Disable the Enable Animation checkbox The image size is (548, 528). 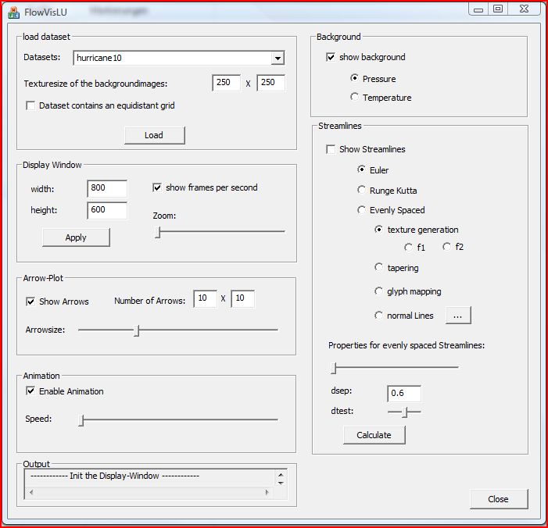click(x=31, y=391)
